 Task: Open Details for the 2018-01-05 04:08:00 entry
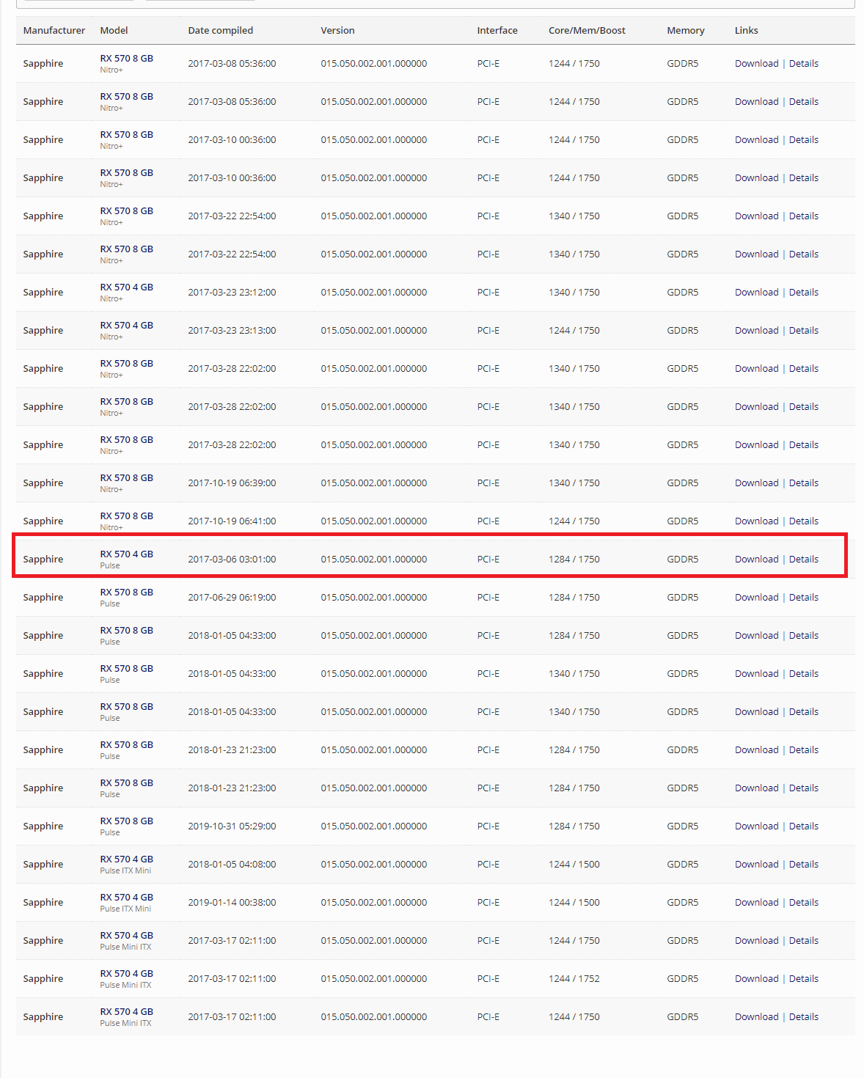point(803,864)
